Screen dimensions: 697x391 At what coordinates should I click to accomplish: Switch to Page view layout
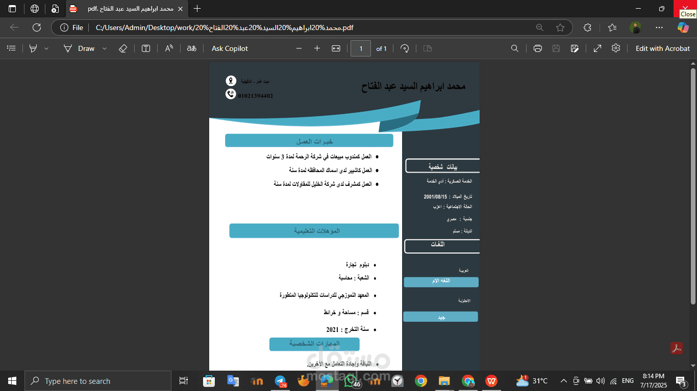428,48
